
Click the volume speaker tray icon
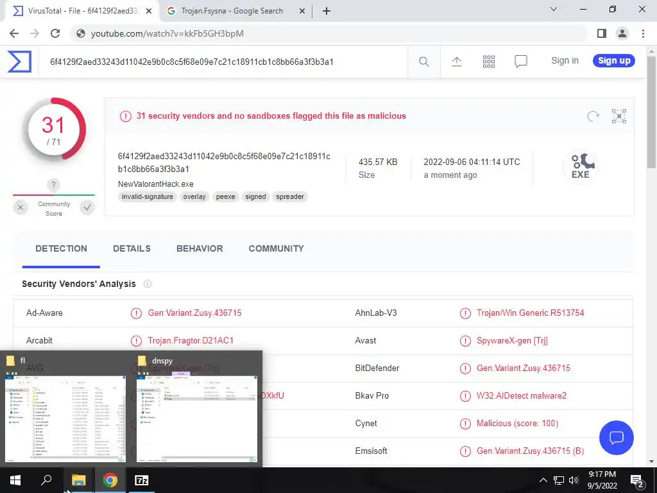tap(574, 480)
